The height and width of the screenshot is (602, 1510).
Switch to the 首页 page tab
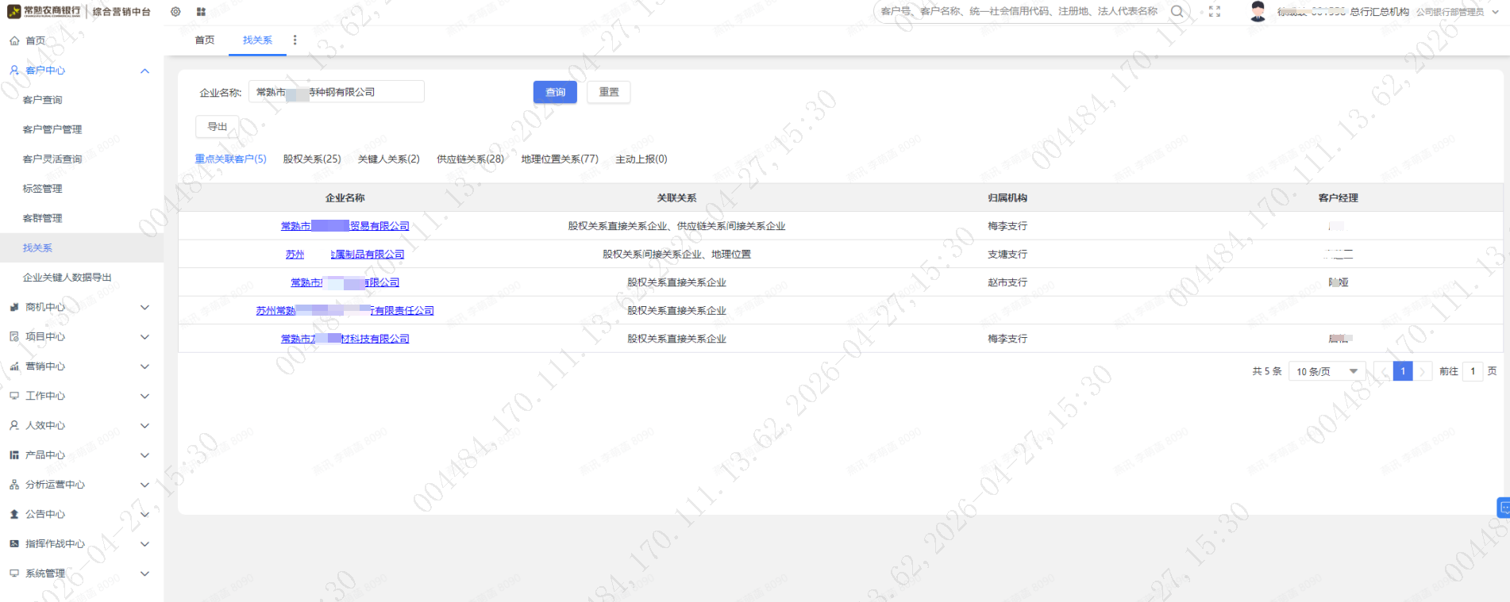click(x=205, y=40)
